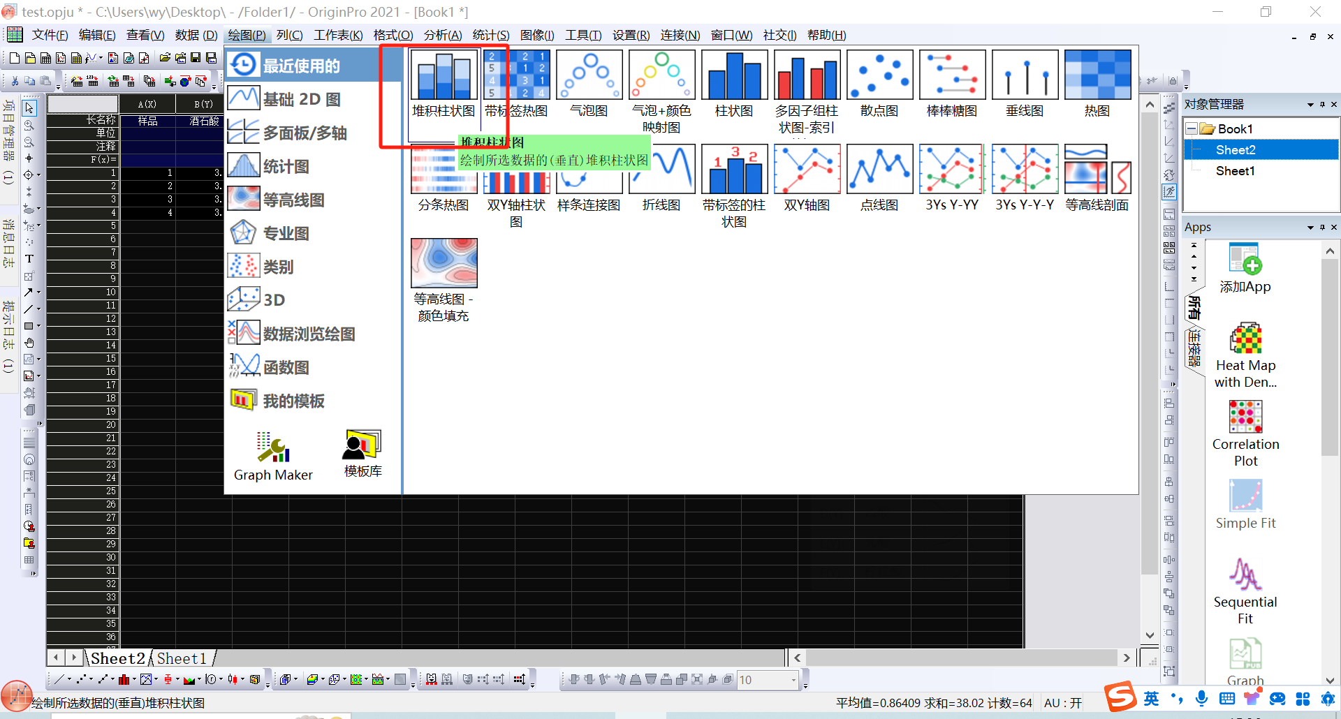1341x719 pixels.
Task: Open the 模板库 template library
Action: click(x=362, y=453)
